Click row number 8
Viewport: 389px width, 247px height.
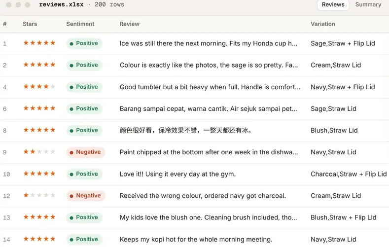pos(5,131)
